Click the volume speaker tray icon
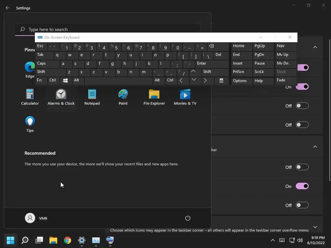331x248 pixels. (x=300, y=240)
